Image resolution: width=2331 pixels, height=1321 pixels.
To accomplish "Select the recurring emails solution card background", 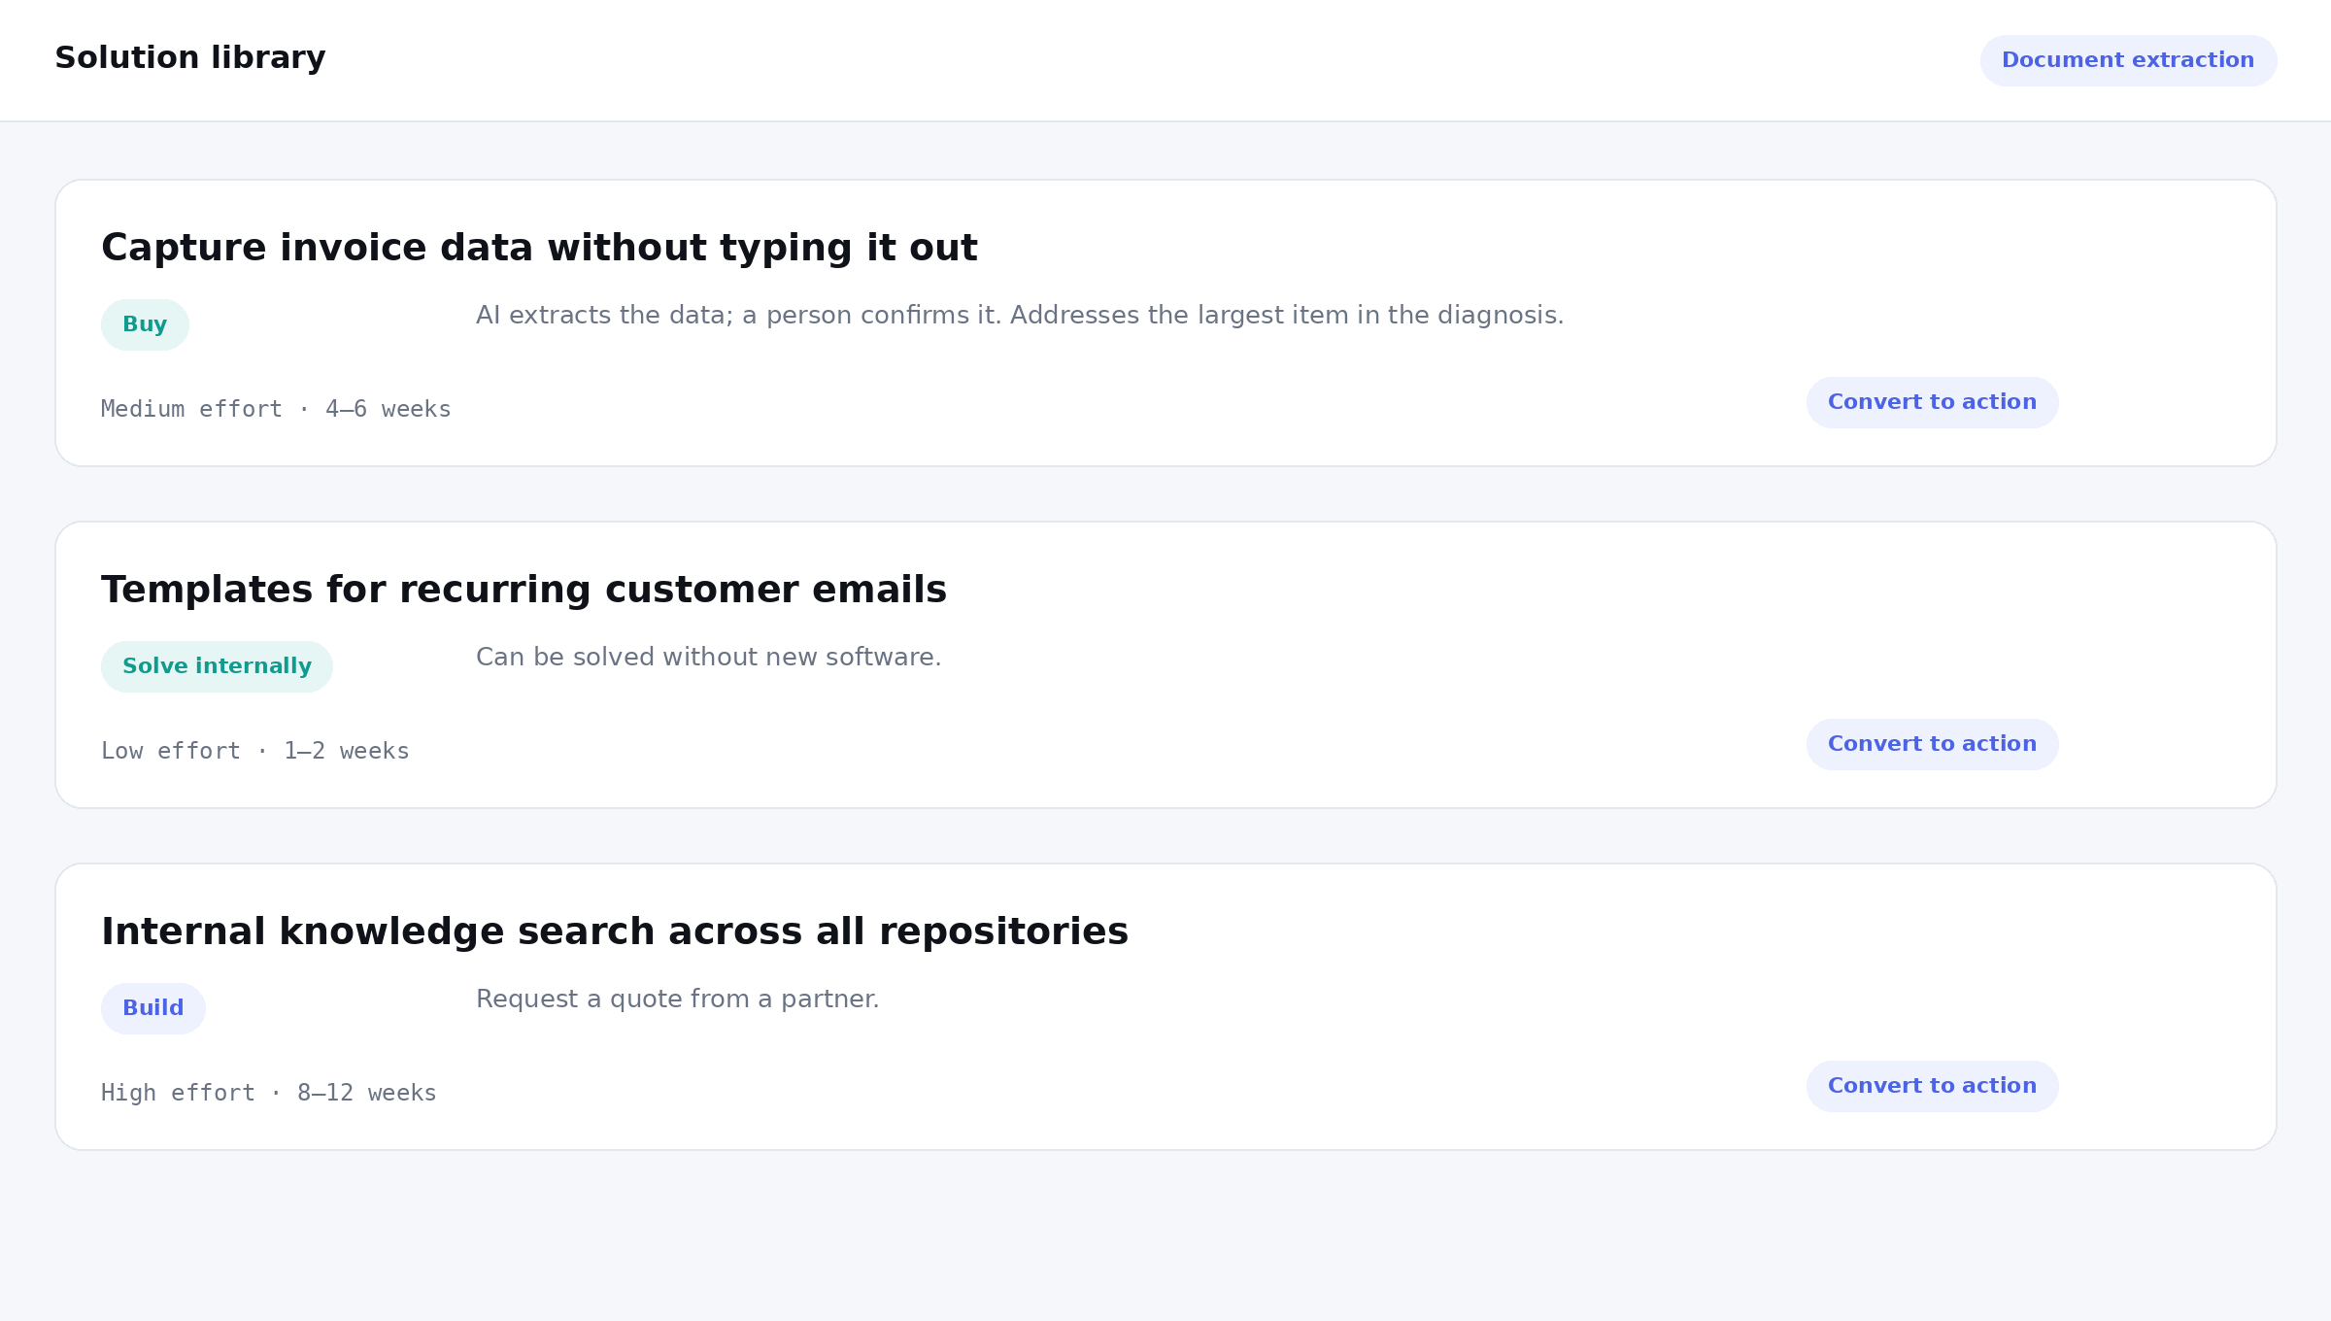I will [1165, 665].
